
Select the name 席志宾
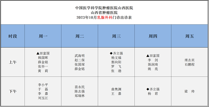[190, 60]
